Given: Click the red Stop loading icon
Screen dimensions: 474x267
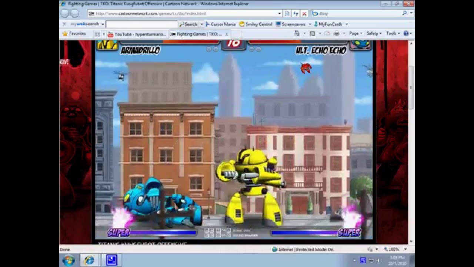Looking at the screenshot, I should click(x=304, y=13).
